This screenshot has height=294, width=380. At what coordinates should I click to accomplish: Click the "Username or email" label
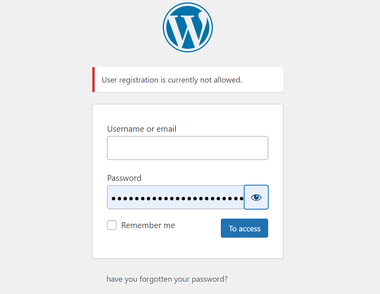click(142, 129)
